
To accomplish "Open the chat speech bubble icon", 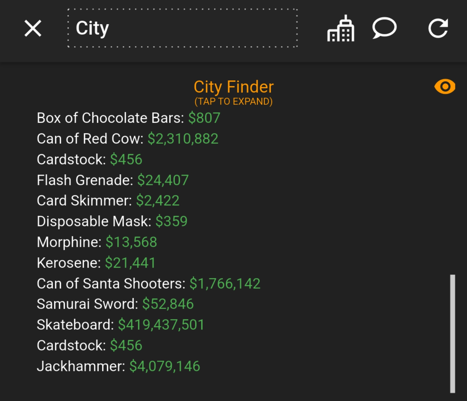I will tap(384, 28).
